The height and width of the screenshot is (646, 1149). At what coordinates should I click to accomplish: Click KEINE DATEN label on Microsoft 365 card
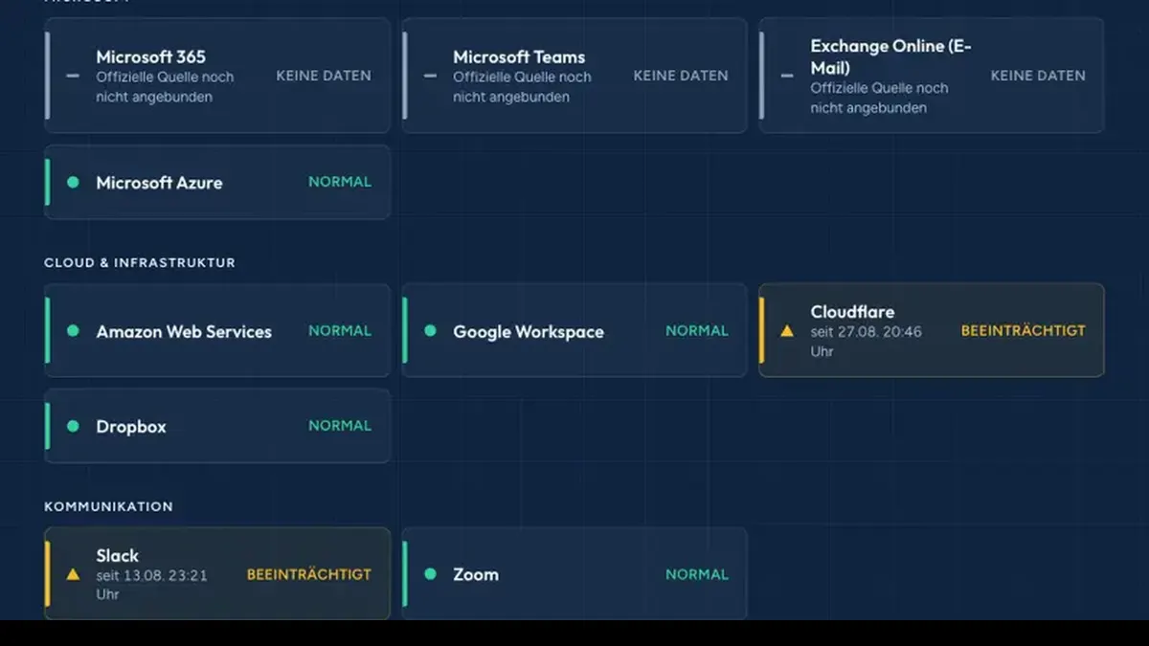324,76
